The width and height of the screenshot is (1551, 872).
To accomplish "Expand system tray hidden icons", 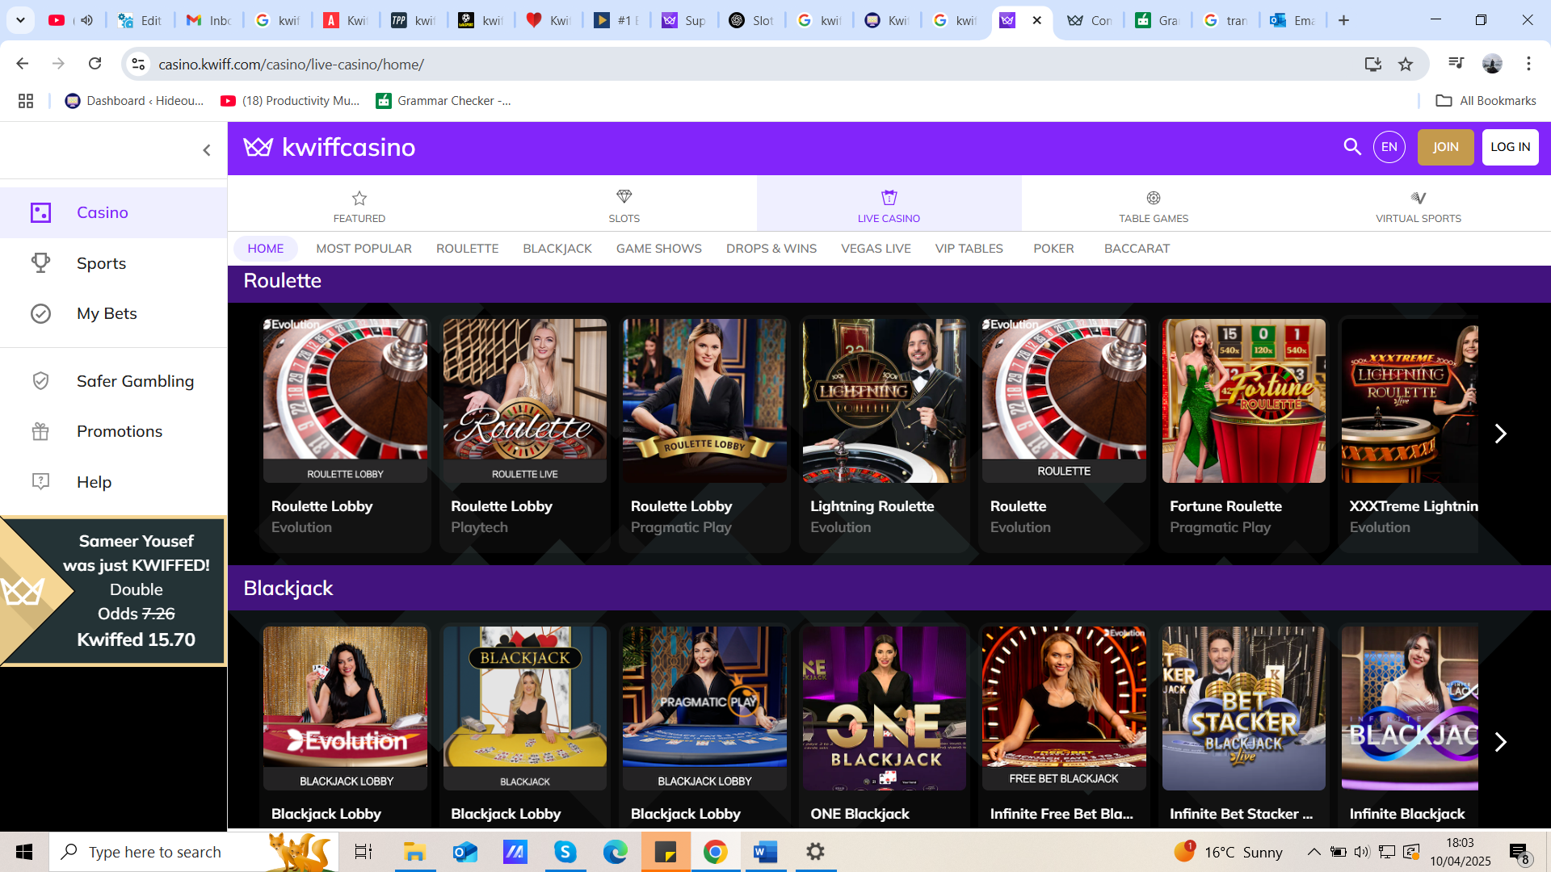I will (1314, 852).
